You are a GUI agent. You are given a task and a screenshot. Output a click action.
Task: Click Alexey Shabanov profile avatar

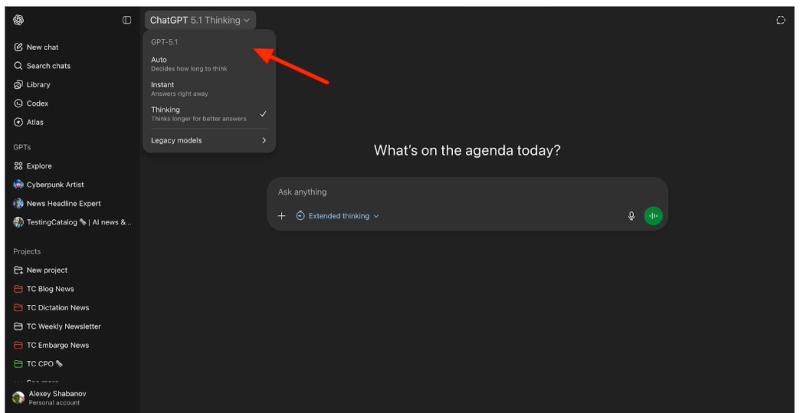click(x=18, y=398)
